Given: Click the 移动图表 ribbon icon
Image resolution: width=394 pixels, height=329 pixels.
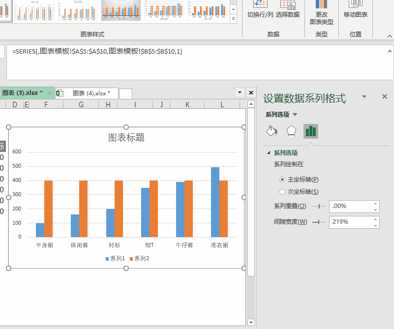Looking at the screenshot, I should (x=355, y=5).
